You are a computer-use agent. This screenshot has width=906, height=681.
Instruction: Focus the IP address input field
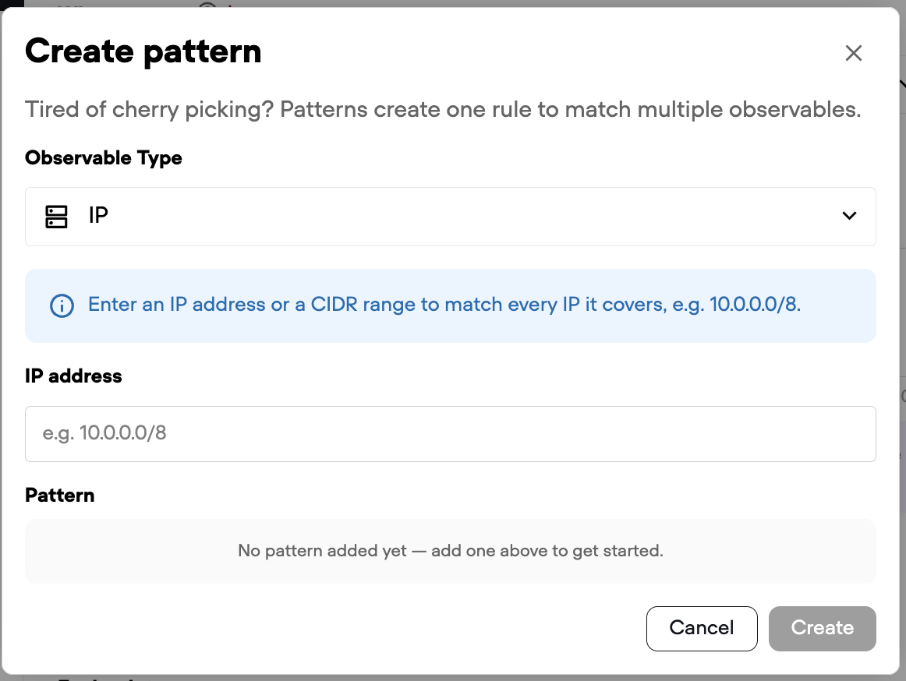pos(450,433)
